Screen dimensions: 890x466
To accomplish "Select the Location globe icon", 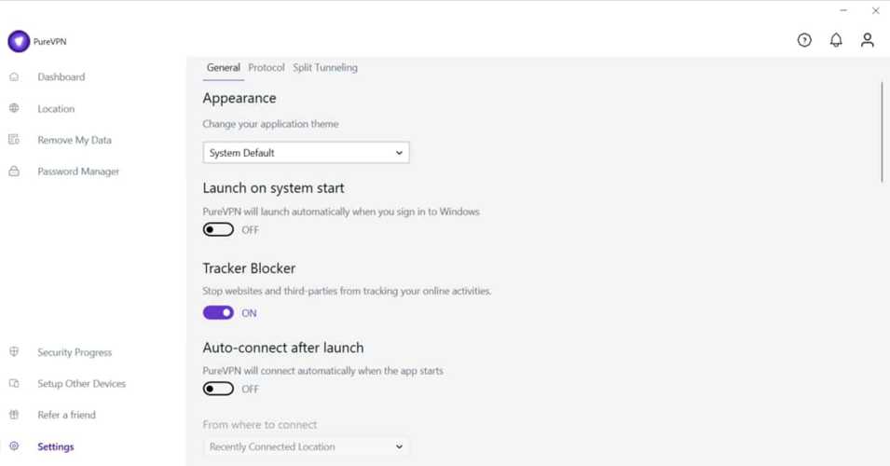I will 14,108.
